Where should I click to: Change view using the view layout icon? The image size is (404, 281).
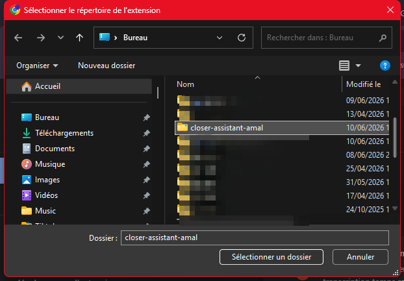click(x=344, y=66)
